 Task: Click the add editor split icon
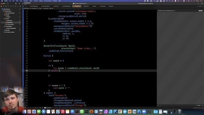[202, 6]
